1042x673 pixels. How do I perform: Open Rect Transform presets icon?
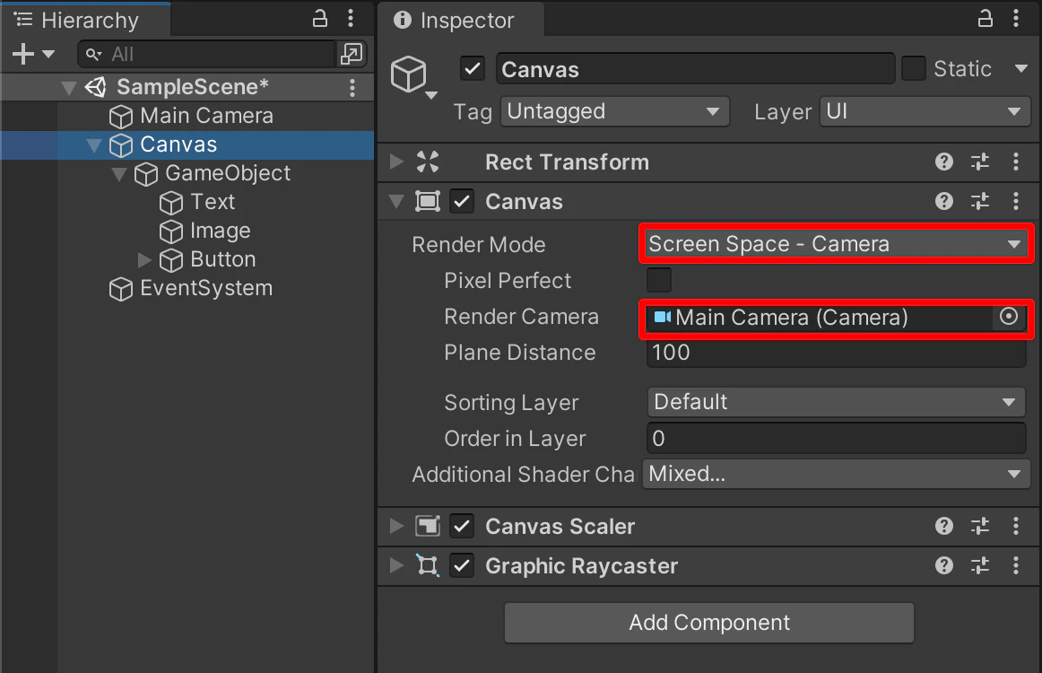click(980, 162)
